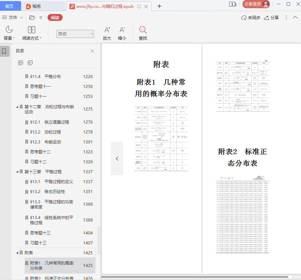Open the 查找 search tool
301x280 pixels.
coord(143,30)
